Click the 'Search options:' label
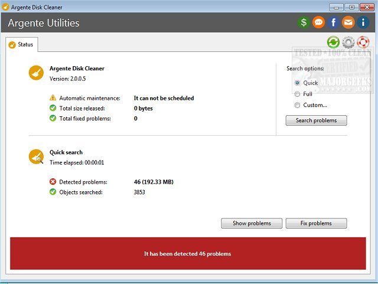 (x=305, y=68)
